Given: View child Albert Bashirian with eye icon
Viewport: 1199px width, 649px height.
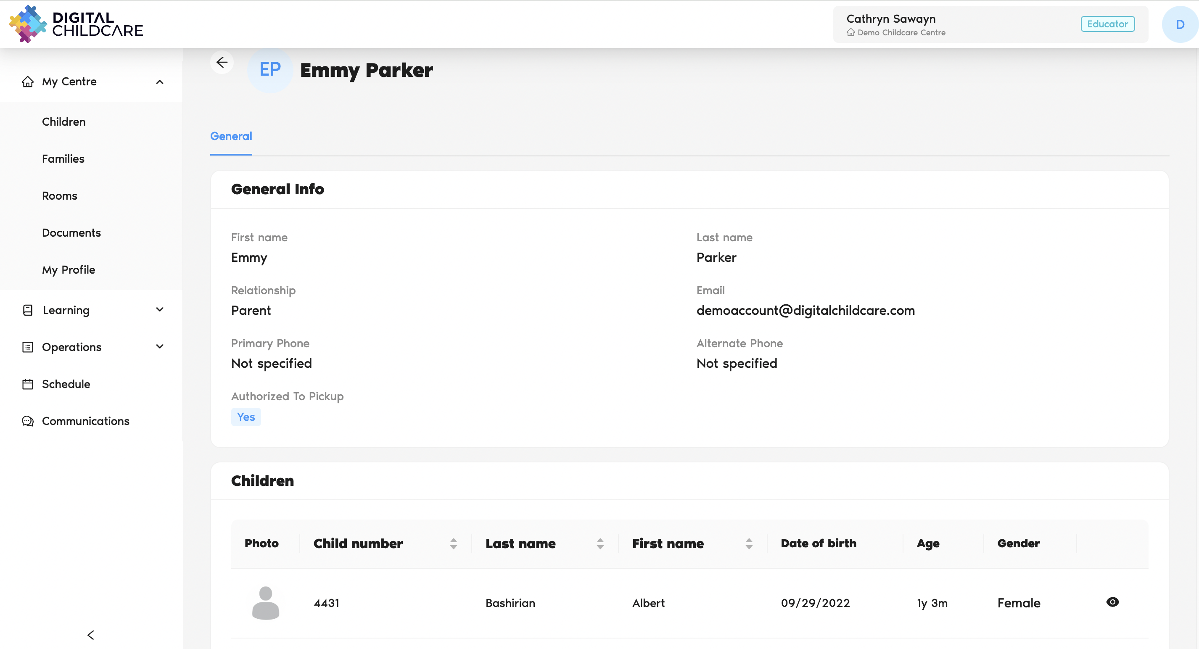Looking at the screenshot, I should [x=1112, y=602].
